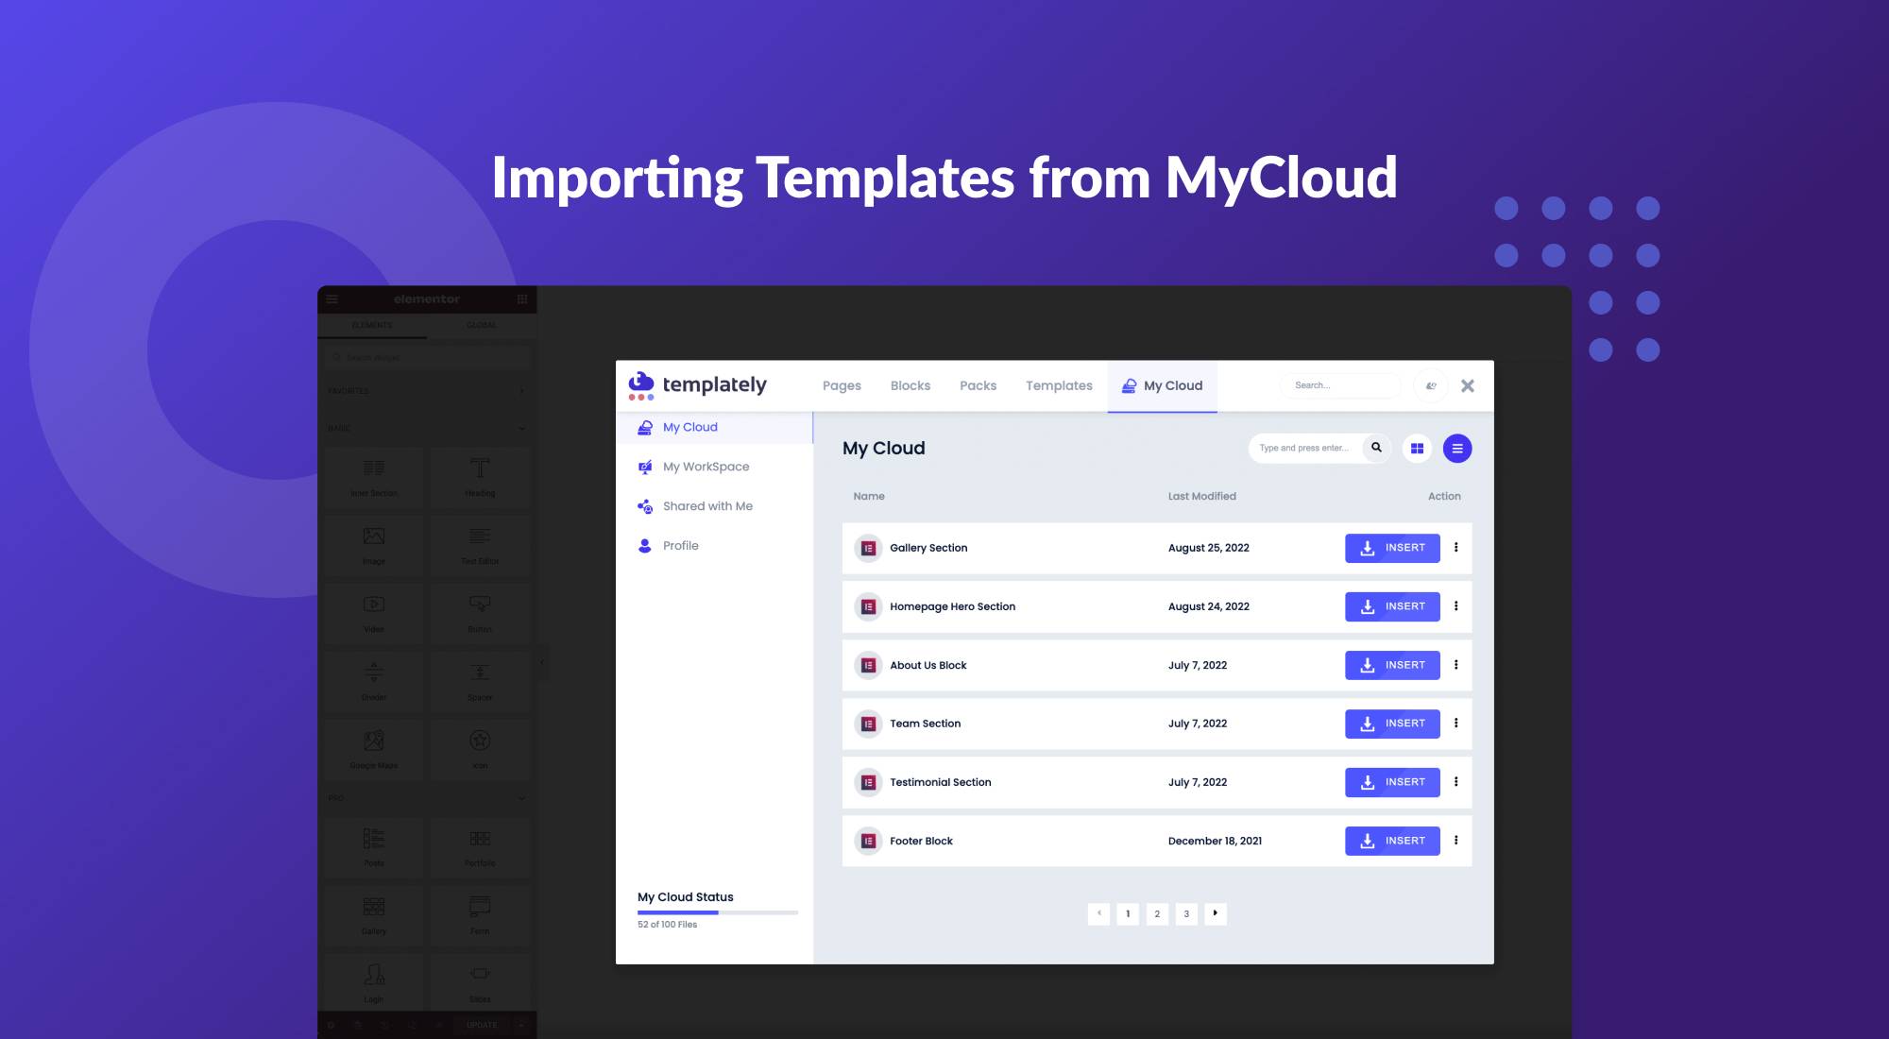Open three-dot menu for Footer Block
Viewport: 1889px width, 1039px height.
pos(1455,841)
